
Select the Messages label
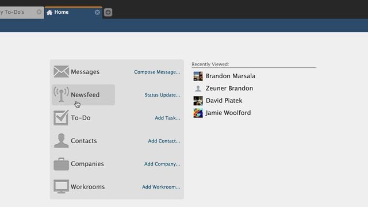85,72
